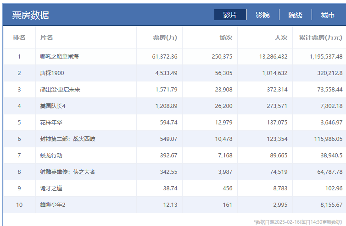This screenshot has height=226, width=346.
Task: Select the 院线 tab
Action: [x=295, y=15]
